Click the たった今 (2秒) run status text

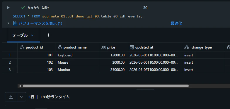[38, 8]
